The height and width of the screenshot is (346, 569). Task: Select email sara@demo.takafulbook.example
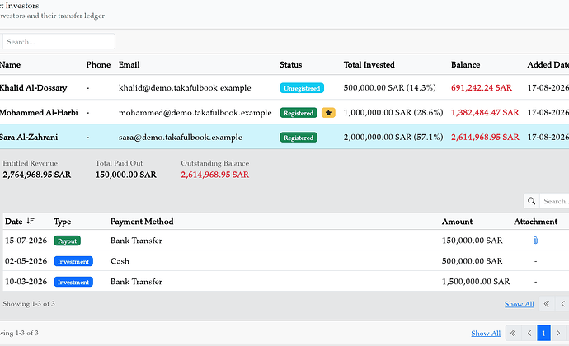[x=181, y=137]
